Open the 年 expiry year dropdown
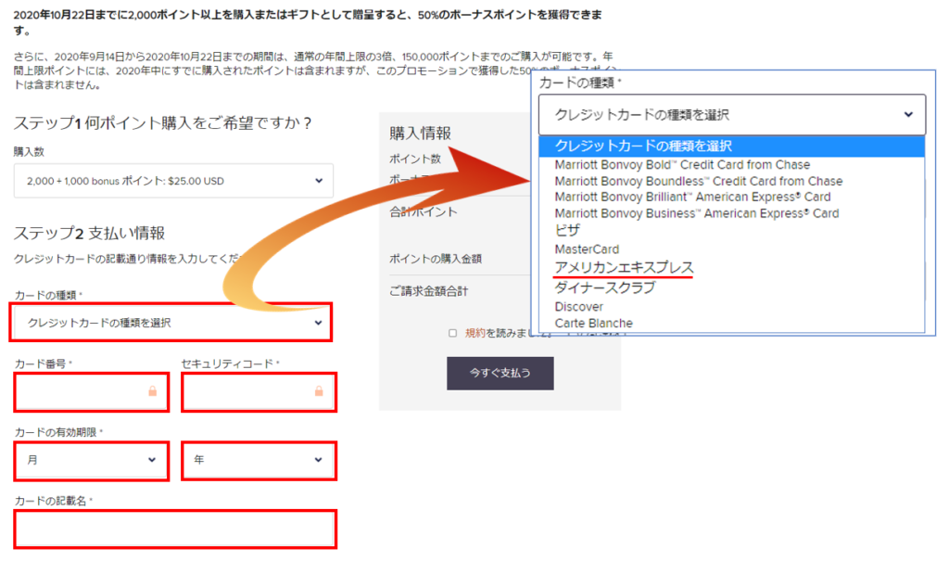The image size is (949, 561). pos(259,461)
